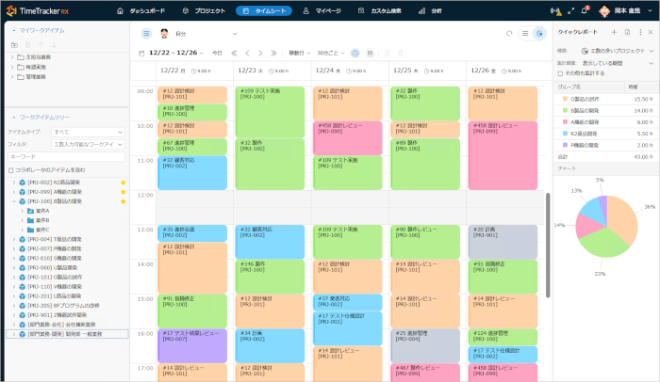Go to next week
Viewport: 660px width, 382px height.
coord(260,53)
